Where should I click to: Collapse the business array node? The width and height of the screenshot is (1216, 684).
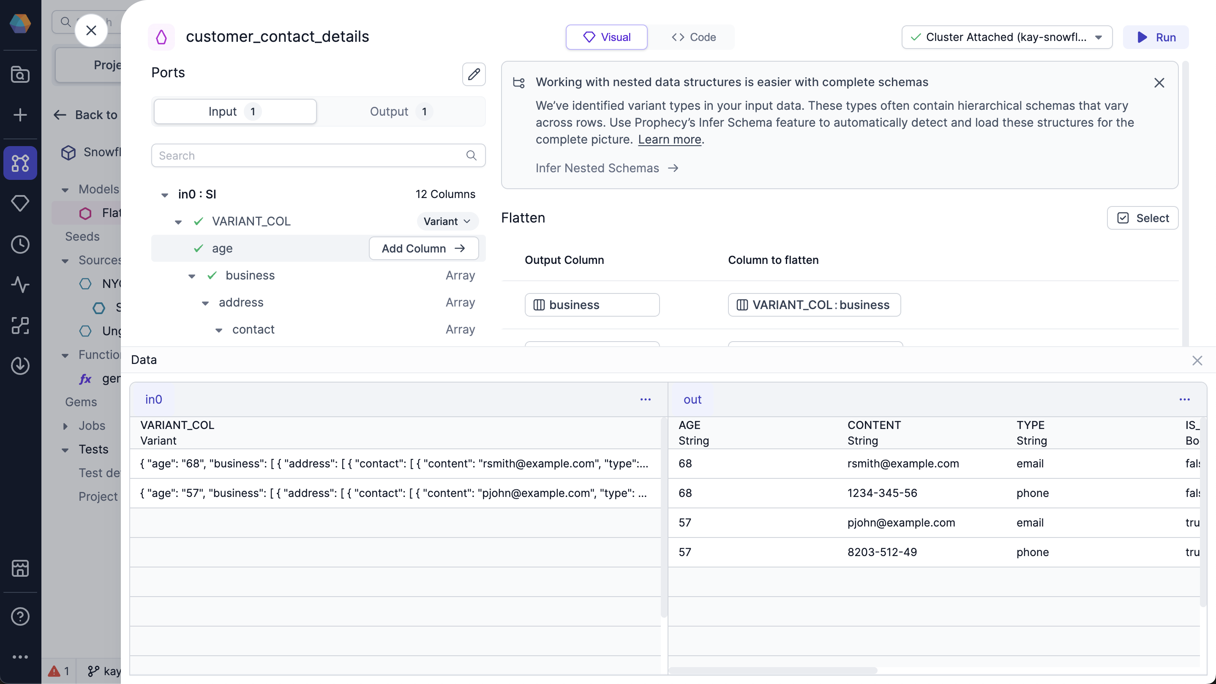[x=192, y=276]
